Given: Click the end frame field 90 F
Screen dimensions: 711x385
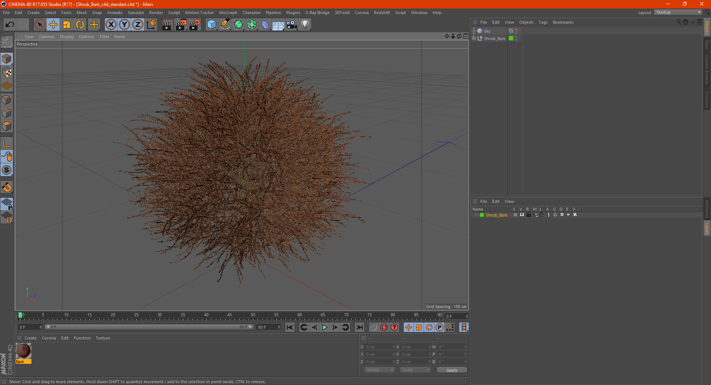Looking at the screenshot, I should click(268, 327).
